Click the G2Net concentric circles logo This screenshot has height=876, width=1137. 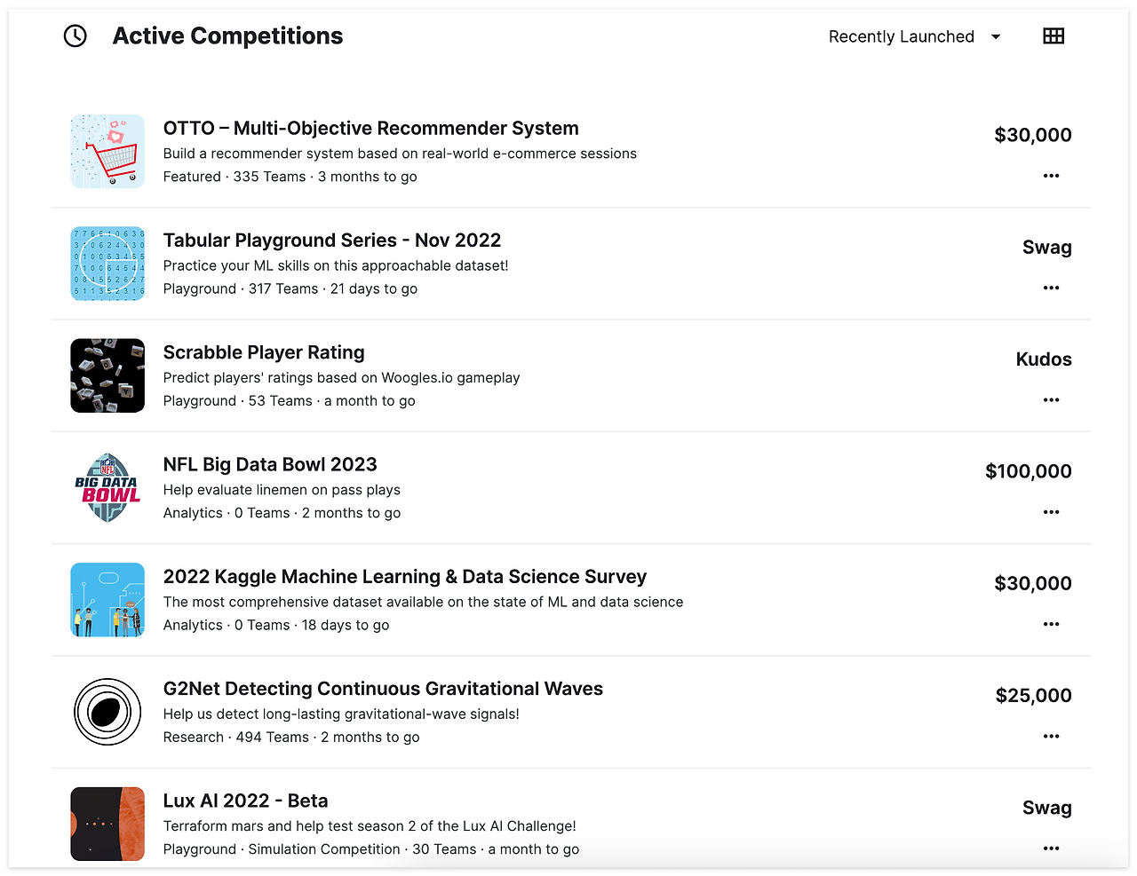point(107,712)
